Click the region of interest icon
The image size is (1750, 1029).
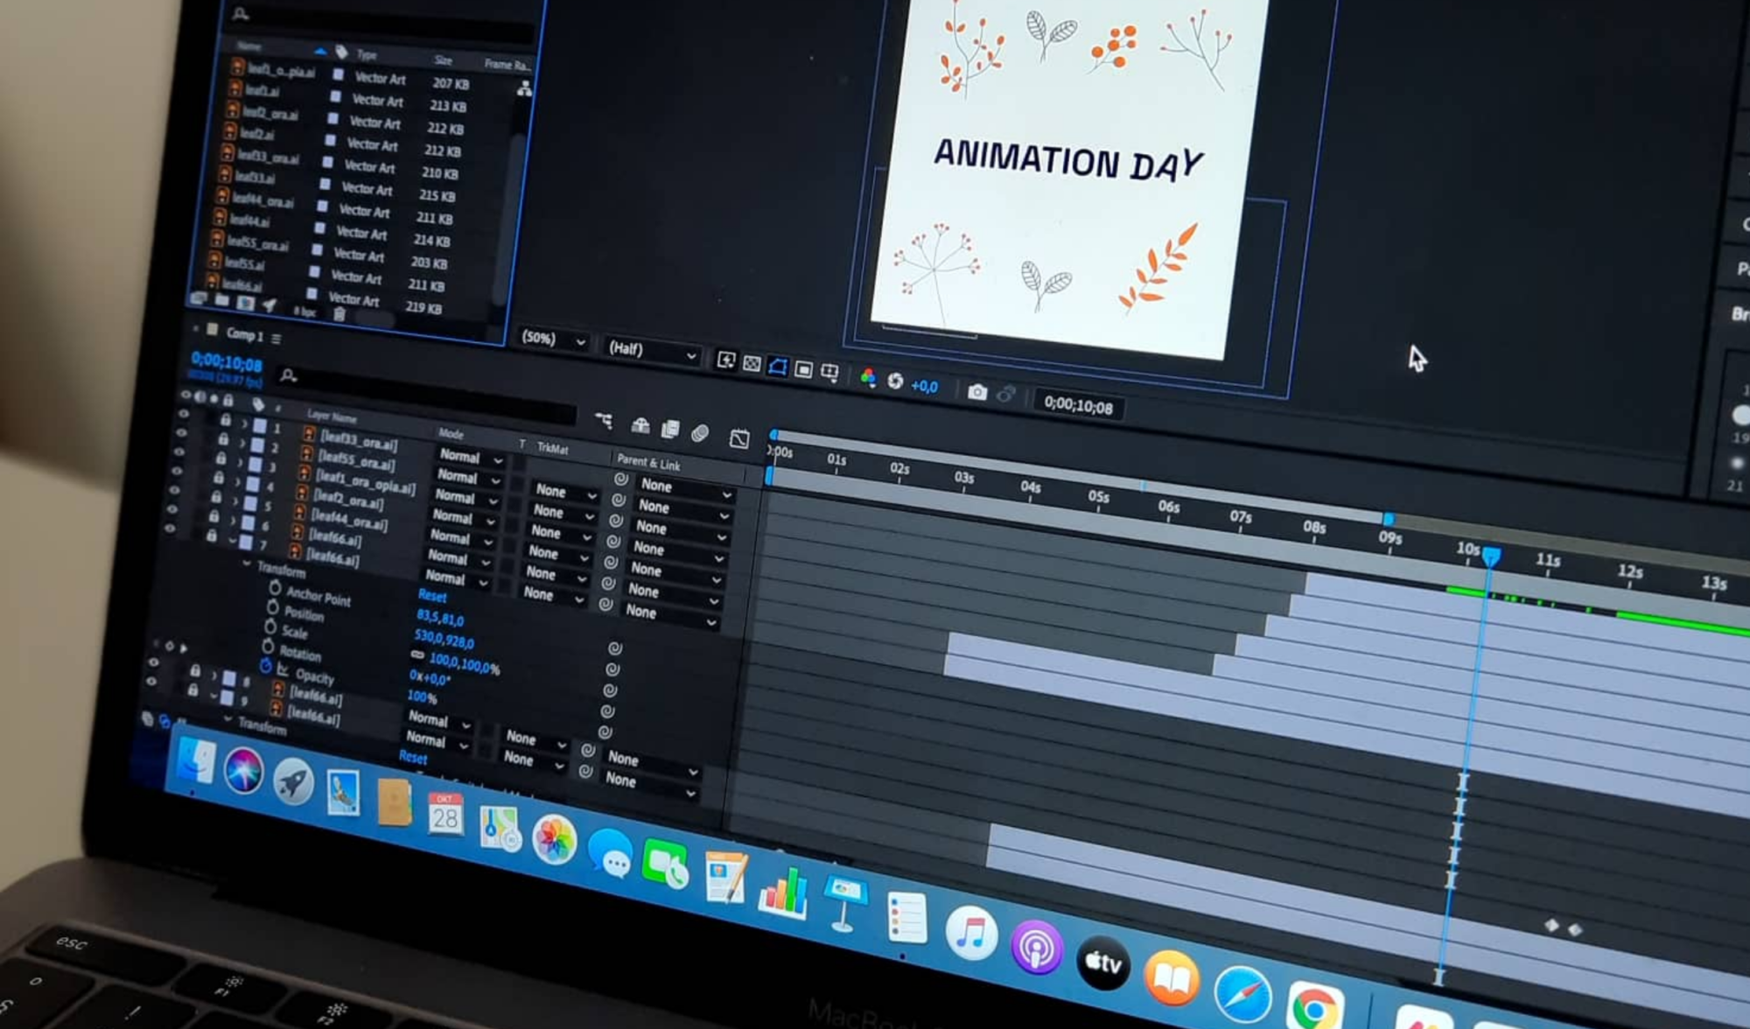803,369
